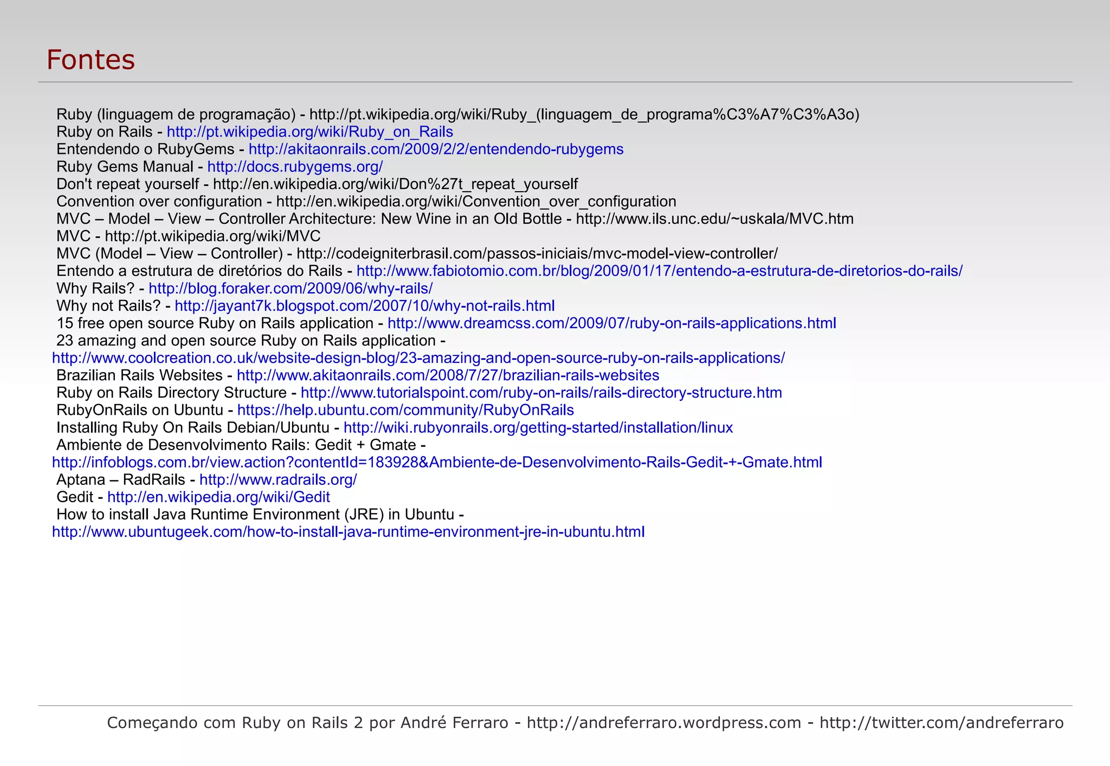
Task: Click 'Entendo a estrutura de diretórios do Rails' text
Action: 199,271
